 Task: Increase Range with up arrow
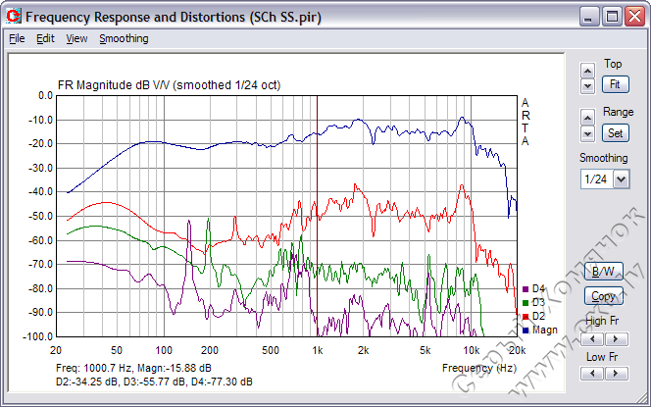[587, 118]
